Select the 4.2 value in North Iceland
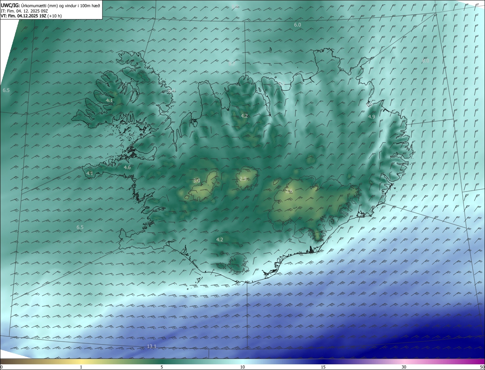Screen dimensions: 485x370 point(244,116)
